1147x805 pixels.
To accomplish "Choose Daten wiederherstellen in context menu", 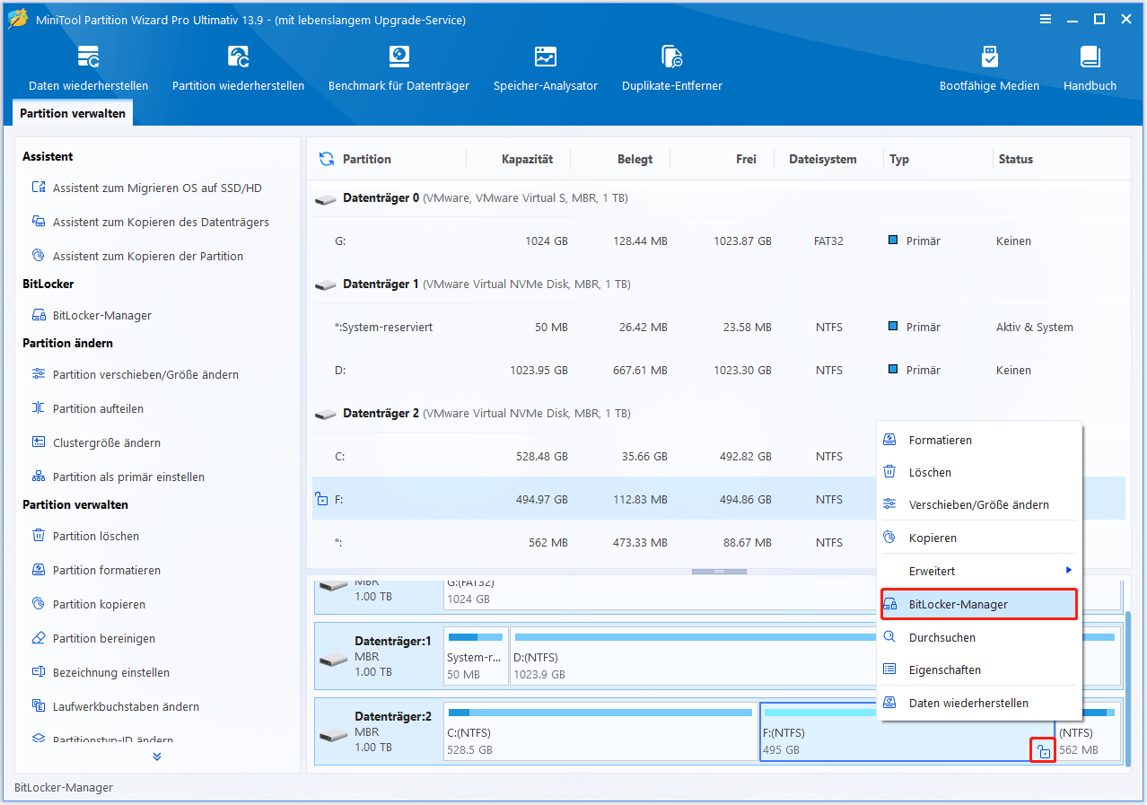I will 980,704.
